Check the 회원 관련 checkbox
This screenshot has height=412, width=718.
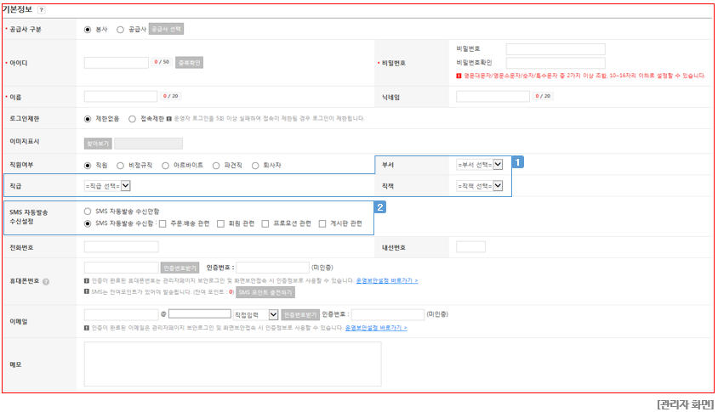220,223
